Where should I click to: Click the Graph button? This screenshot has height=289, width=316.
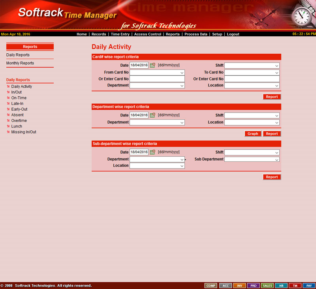tap(253, 134)
